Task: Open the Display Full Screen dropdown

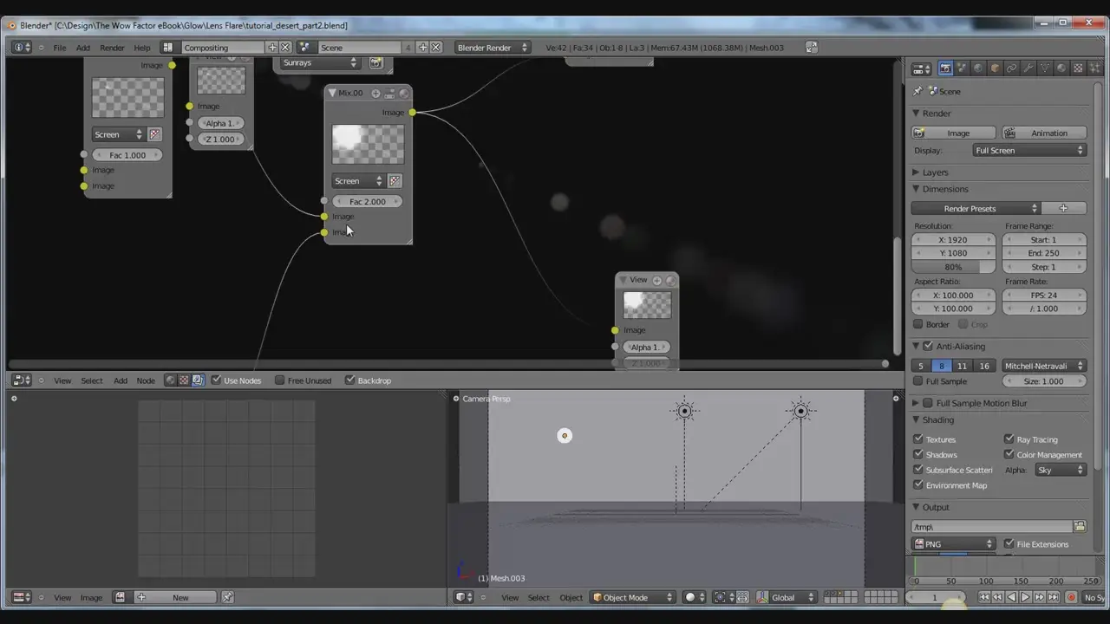Action: 1028,151
